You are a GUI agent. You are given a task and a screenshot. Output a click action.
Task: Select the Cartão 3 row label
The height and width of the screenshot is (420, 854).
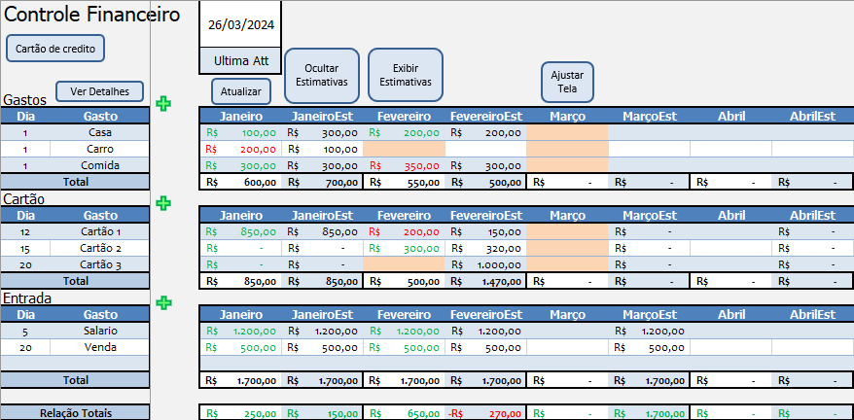pyautogui.click(x=99, y=265)
